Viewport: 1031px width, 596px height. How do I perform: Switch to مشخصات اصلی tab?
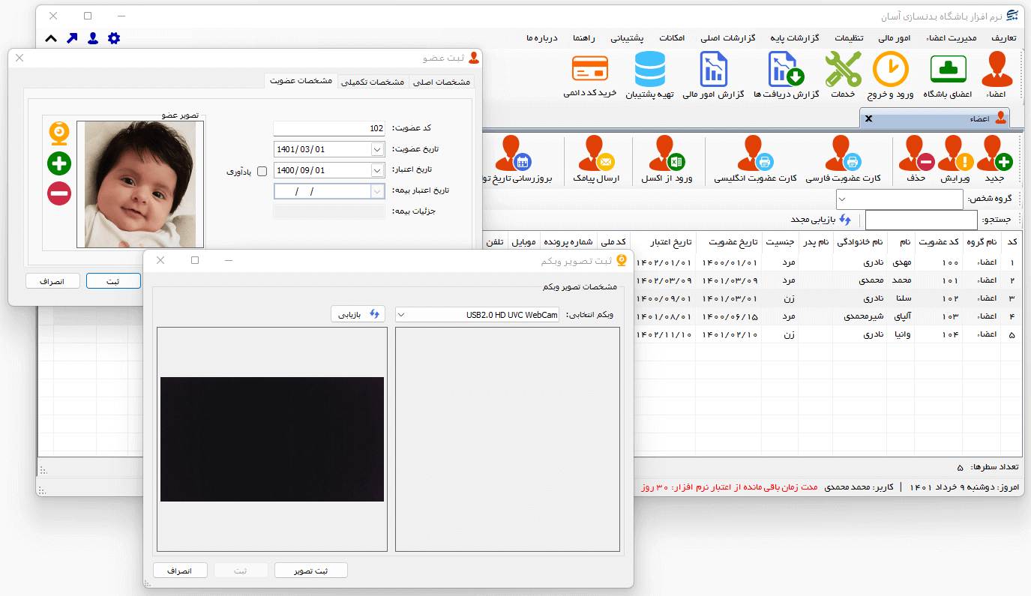[x=442, y=82]
